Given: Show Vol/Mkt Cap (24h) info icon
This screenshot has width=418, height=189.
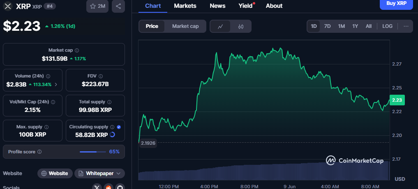Looking at the screenshot, I should (53, 102).
